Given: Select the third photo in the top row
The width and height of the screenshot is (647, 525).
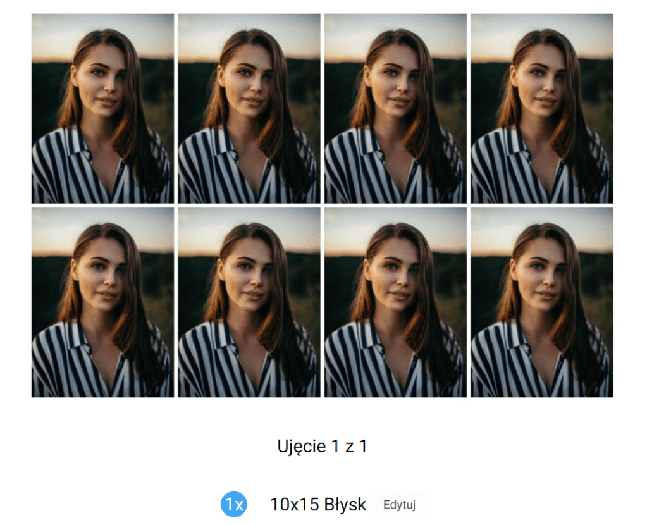Looking at the screenshot, I should click(395, 108).
